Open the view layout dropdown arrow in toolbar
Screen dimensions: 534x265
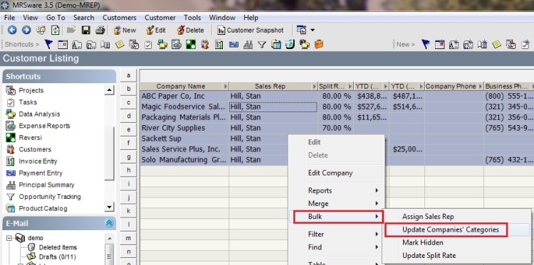click(x=313, y=31)
